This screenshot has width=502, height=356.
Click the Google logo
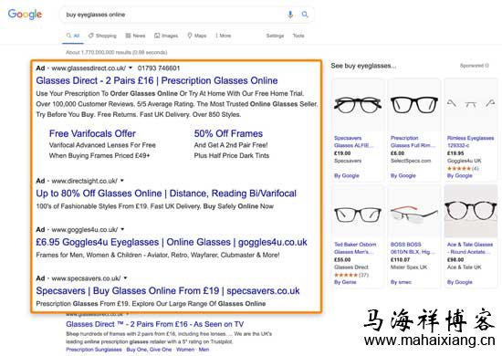[x=25, y=14]
